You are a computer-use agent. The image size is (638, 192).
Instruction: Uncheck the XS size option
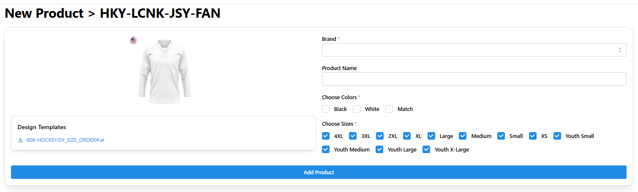(533, 136)
